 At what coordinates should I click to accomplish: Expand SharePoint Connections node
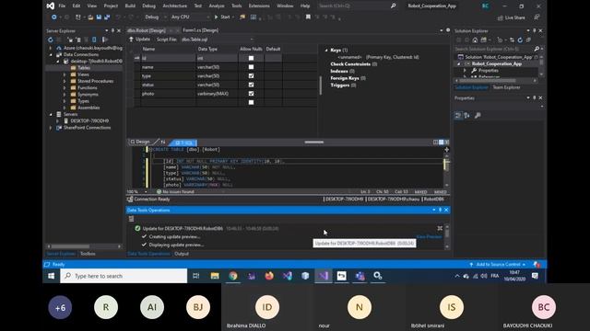coord(51,128)
